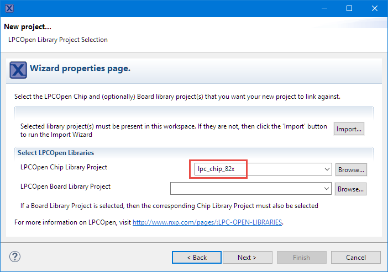388x272 pixels.
Task: Maximize the wizard dialog window
Action: (349, 8)
